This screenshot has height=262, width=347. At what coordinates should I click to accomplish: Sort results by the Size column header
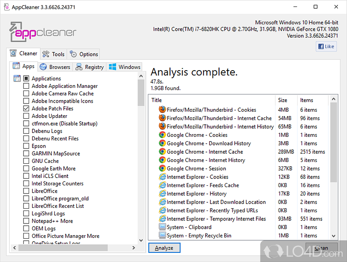282,100
